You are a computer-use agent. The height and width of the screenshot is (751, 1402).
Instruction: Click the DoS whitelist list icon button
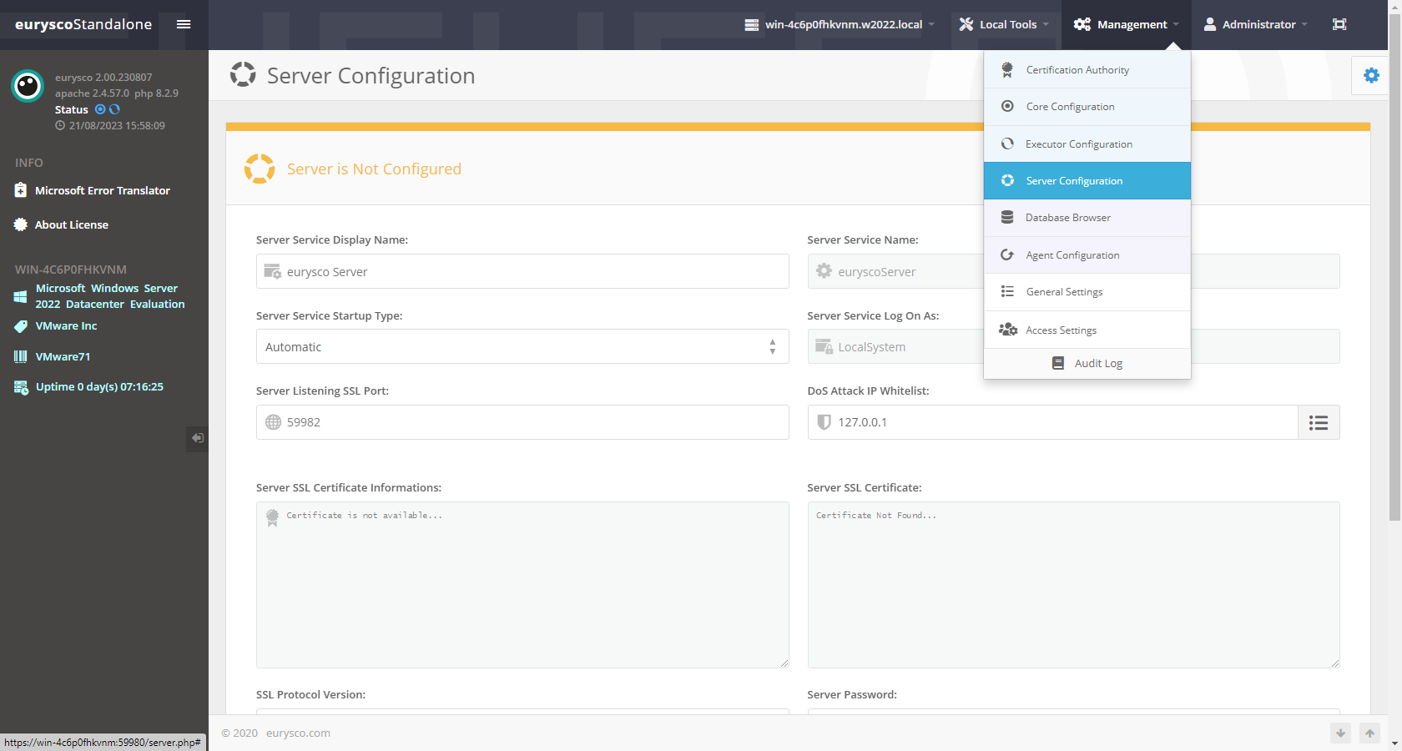[1319, 422]
